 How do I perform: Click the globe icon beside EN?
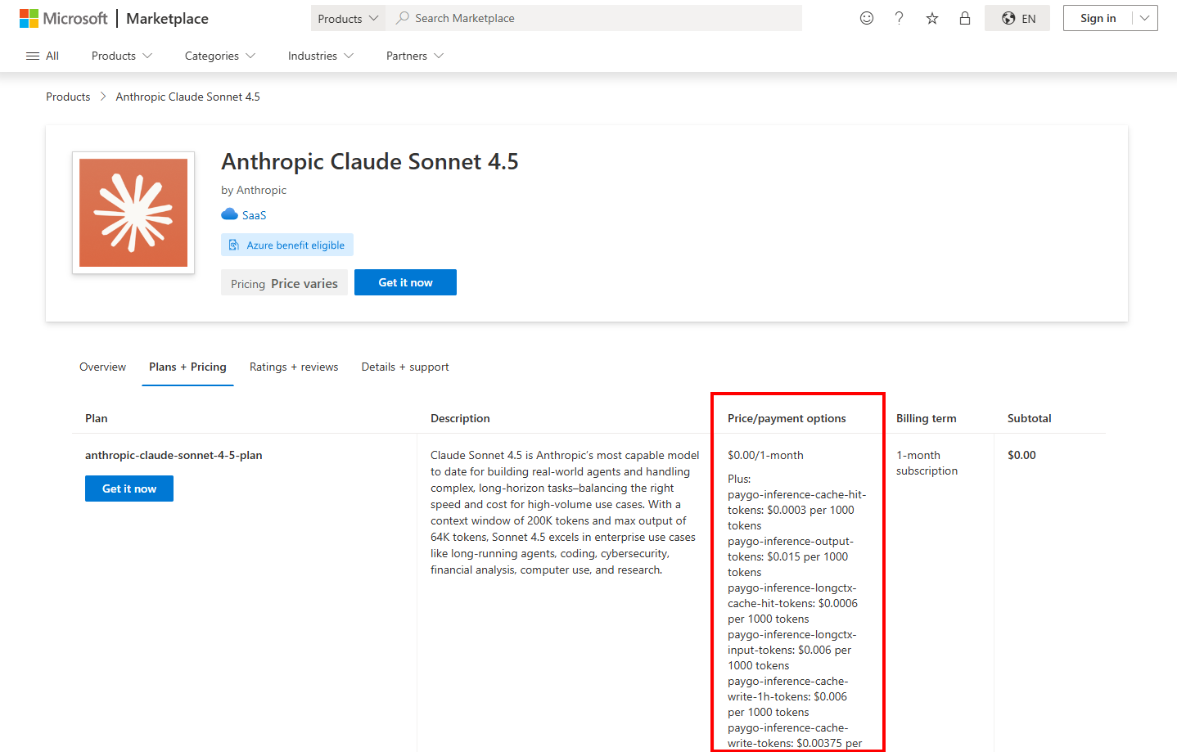coord(1008,18)
